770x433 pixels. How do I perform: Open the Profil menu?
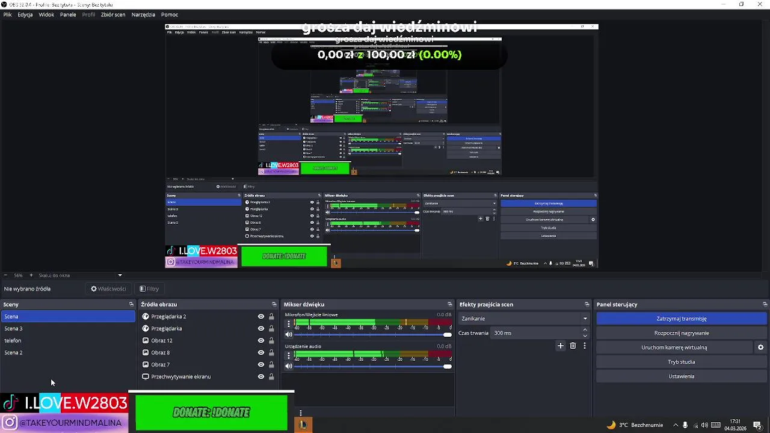tap(88, 14)
